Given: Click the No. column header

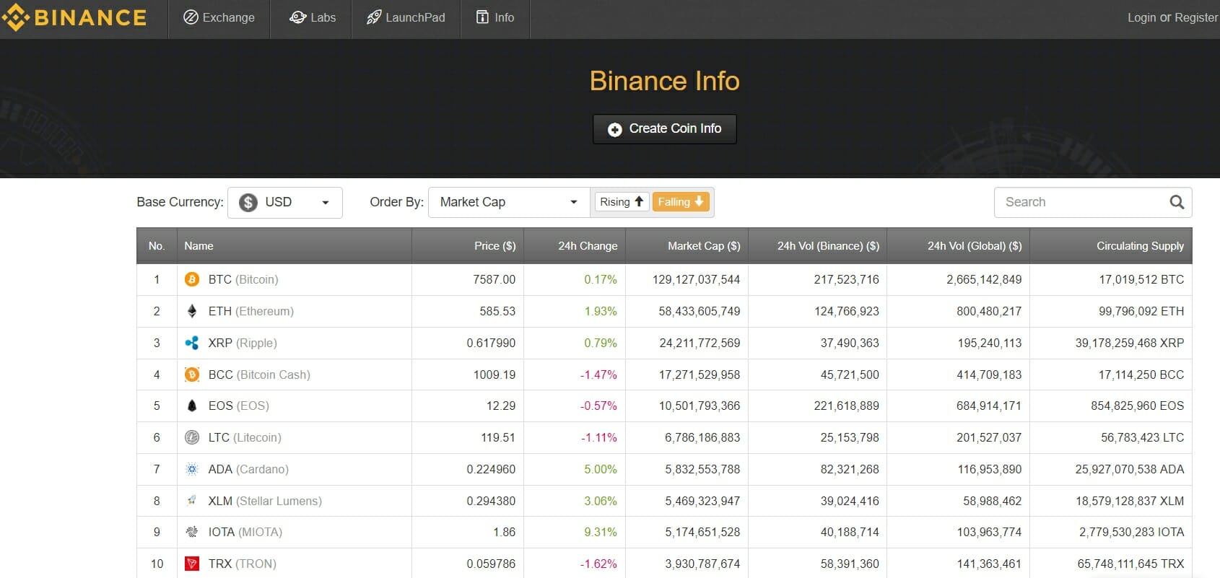Looking at the screenshot, I should [x=157, y=246].
